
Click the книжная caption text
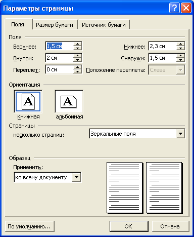28,116
